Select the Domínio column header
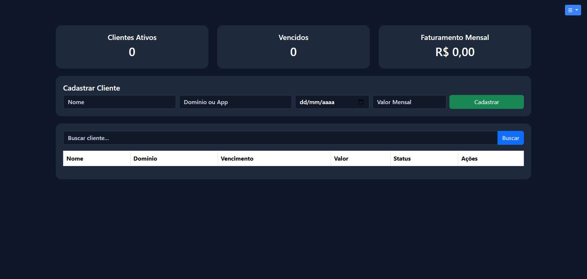Image resolution: width=587 pixels, height=279 pixels. (145, 158)
